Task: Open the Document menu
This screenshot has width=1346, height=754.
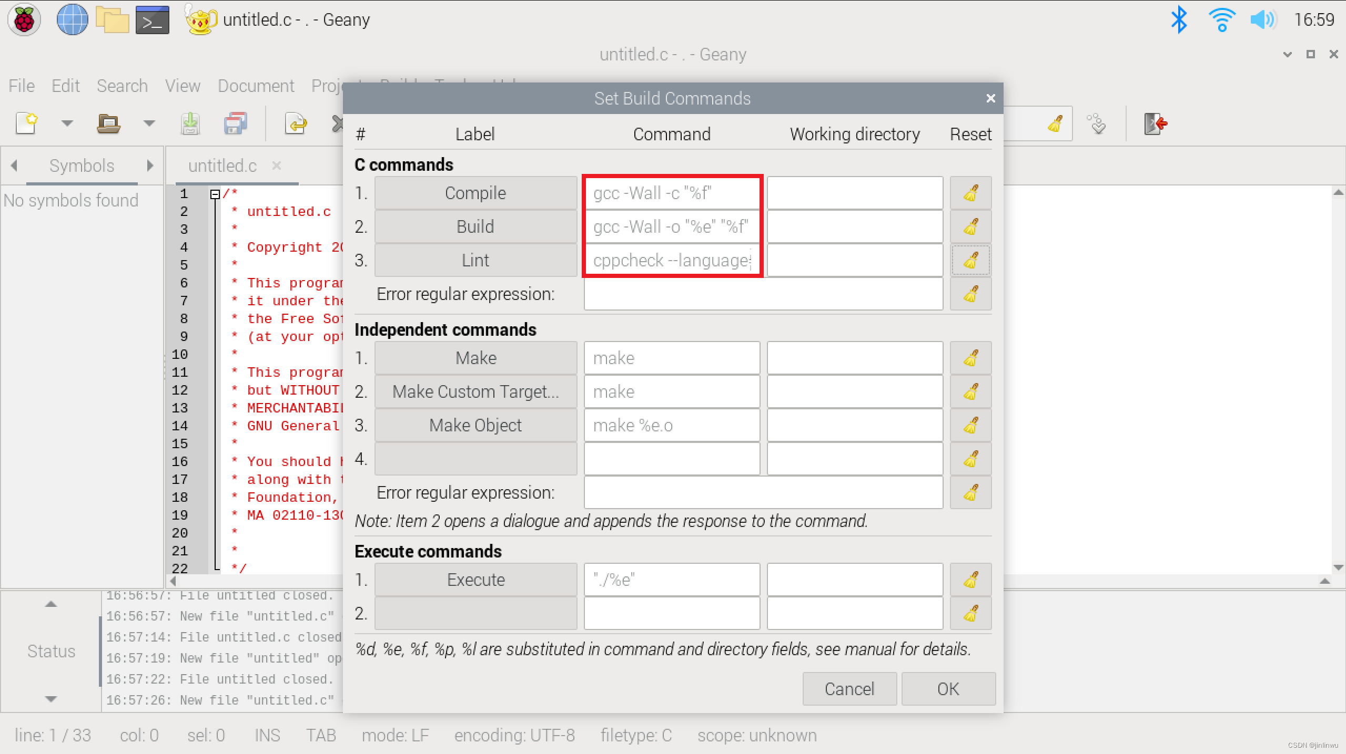Action: pyautogui.click(x=256, y=86)
